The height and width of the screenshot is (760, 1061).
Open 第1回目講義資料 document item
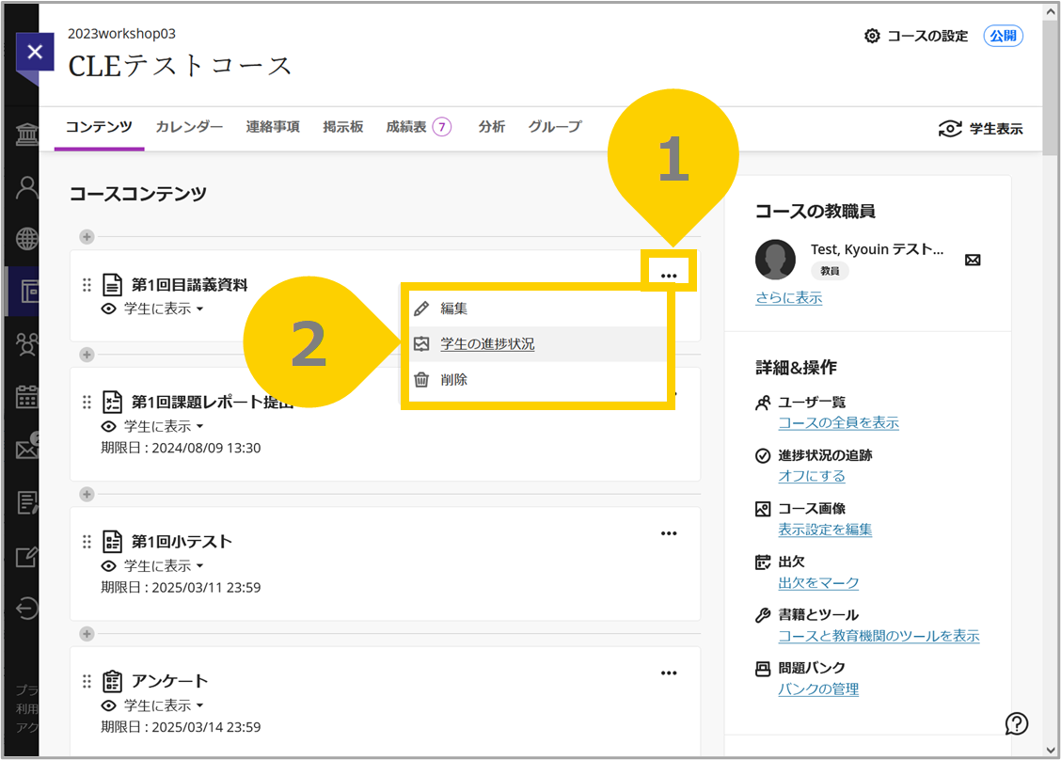pyautogui.click(x=189, y=285)
